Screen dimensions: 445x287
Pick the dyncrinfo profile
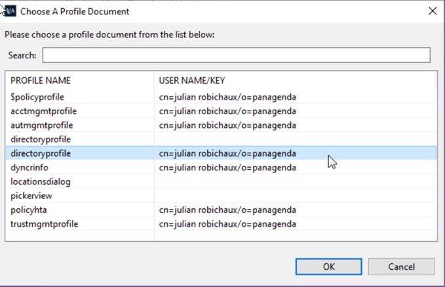[x=221, y=168]
